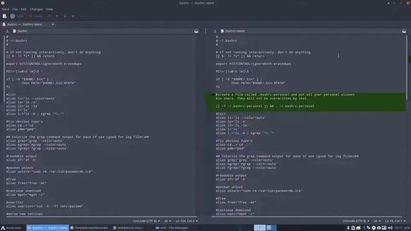Click the picture tray icon
The image size is (411, 231).
click(x=384, y=228)
